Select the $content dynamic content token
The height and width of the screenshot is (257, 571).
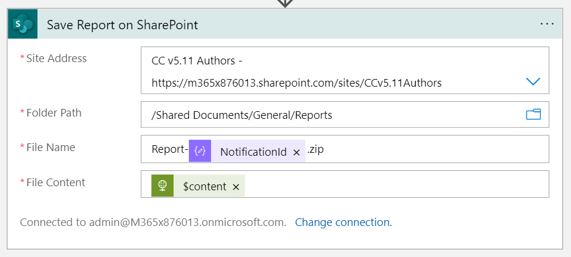198,186
